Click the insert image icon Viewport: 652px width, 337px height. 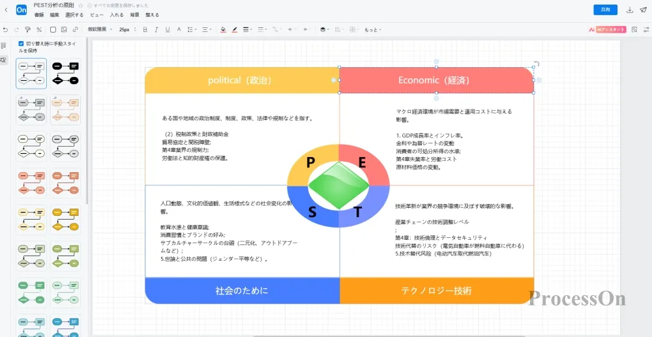(64, 29)
